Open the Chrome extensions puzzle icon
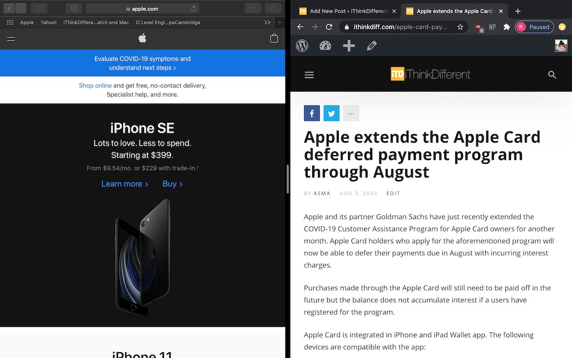 pyautogui.click(x=506, y=27)
